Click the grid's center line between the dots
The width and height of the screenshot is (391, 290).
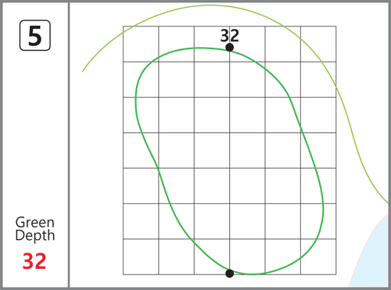[x=230, y=160]
